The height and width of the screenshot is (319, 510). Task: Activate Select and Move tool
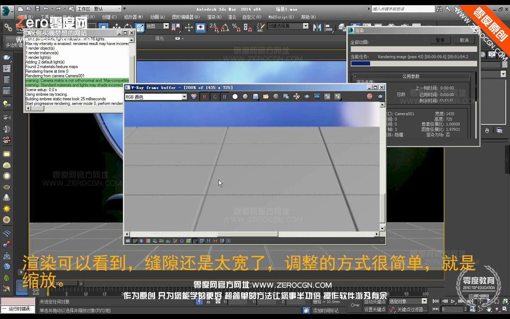(x=117, y=27)
